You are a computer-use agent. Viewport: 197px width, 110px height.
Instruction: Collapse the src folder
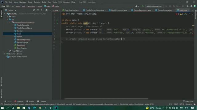[7, 19]
